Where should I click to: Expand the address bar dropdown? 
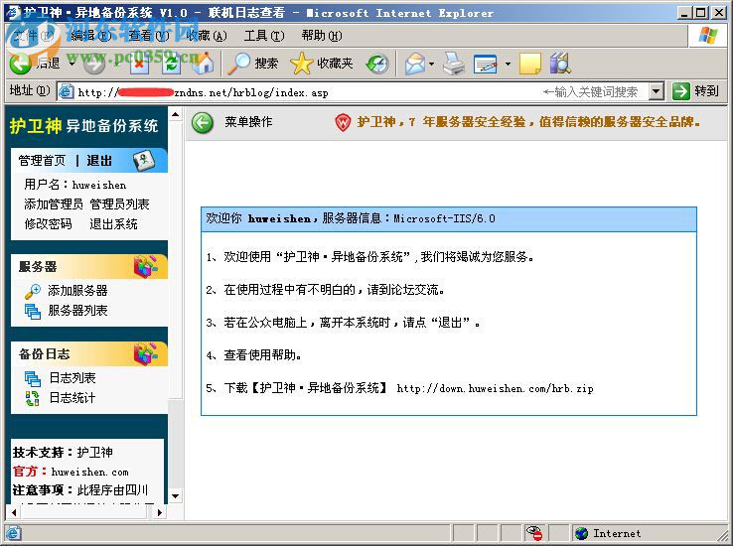point(657,91)
